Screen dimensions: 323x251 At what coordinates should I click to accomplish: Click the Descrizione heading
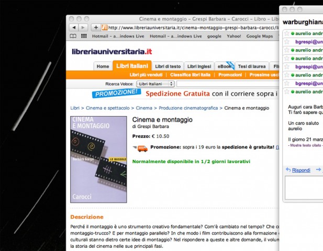click(87, 217)
